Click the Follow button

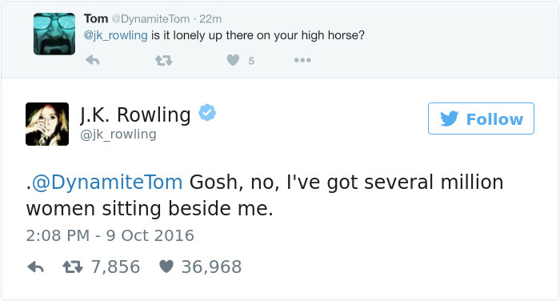click(481, 118)
